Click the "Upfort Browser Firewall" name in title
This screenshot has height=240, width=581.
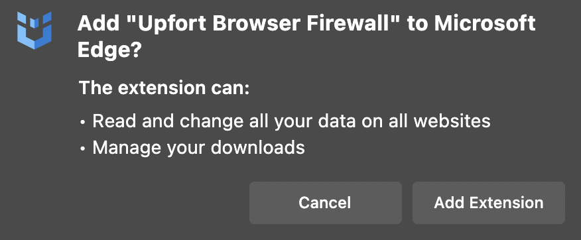(x=265, y=25)
